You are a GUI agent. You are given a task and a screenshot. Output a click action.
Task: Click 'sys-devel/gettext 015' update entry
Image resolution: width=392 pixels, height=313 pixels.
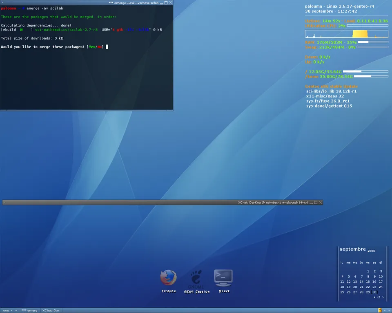pyautogui.click(x=329, y=106)
